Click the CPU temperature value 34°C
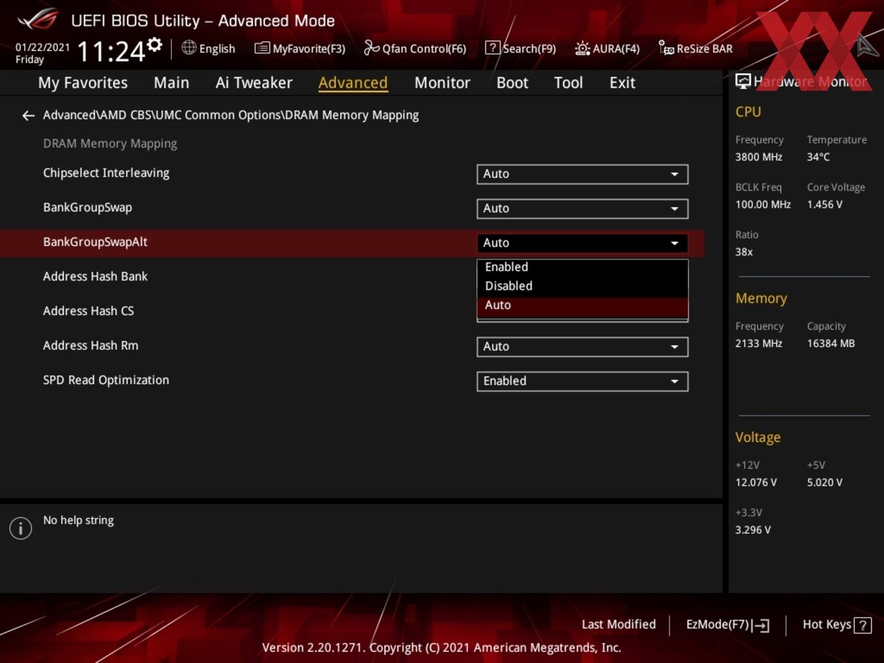Image resolution: width=884 pixels, height=663 pixels. 818,157
